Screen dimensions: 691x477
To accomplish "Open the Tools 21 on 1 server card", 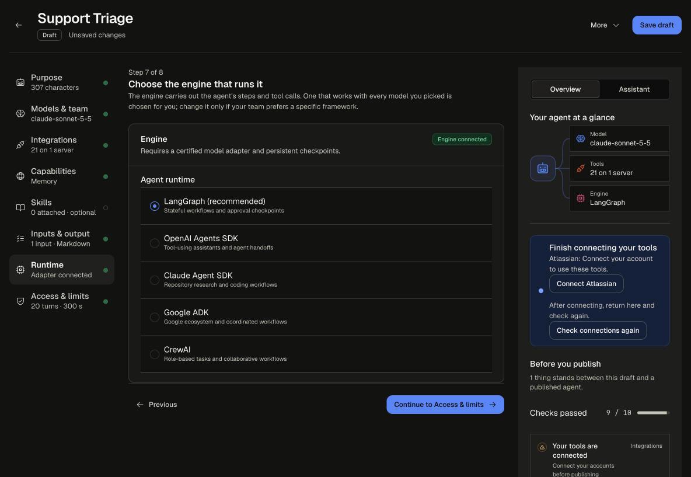I will click(x=620, y=168).
